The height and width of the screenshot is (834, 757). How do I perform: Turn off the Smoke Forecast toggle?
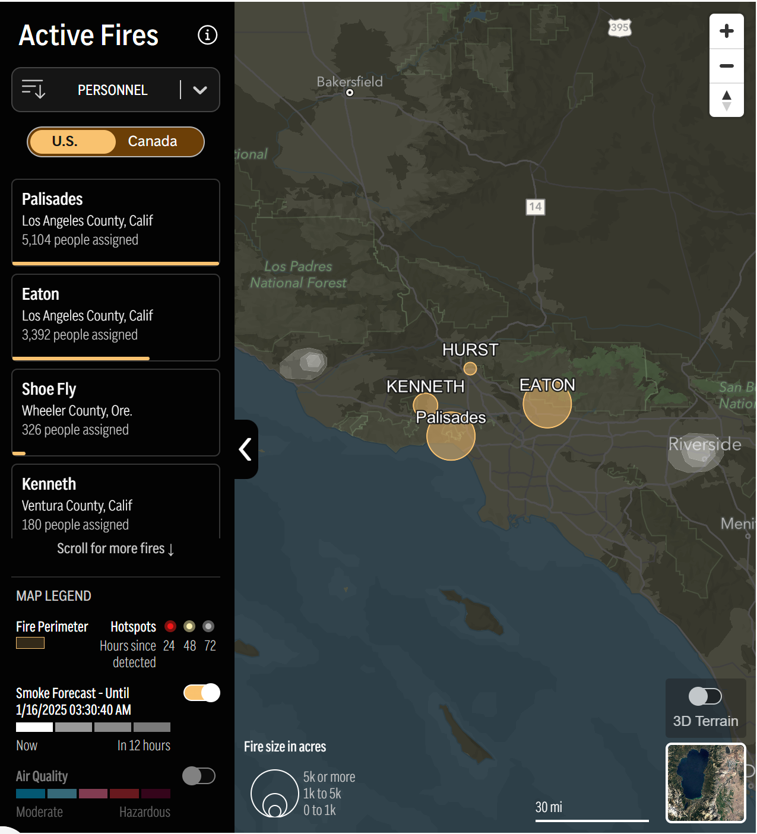coord(202,693)
